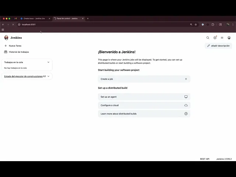Viewport: 236px width, 177px height.
Task: Open the apps grid in bookmarks bar
Action: click(3, 30)
